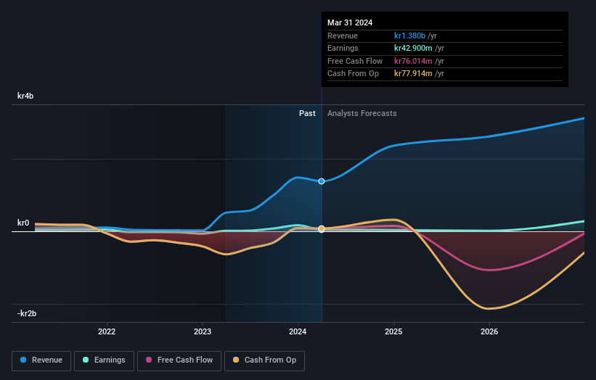Click the kr4b y-axis label

tap(25, 96)
